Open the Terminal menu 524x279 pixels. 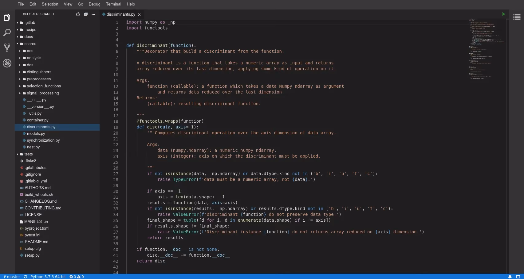click(x=113, y=4)
